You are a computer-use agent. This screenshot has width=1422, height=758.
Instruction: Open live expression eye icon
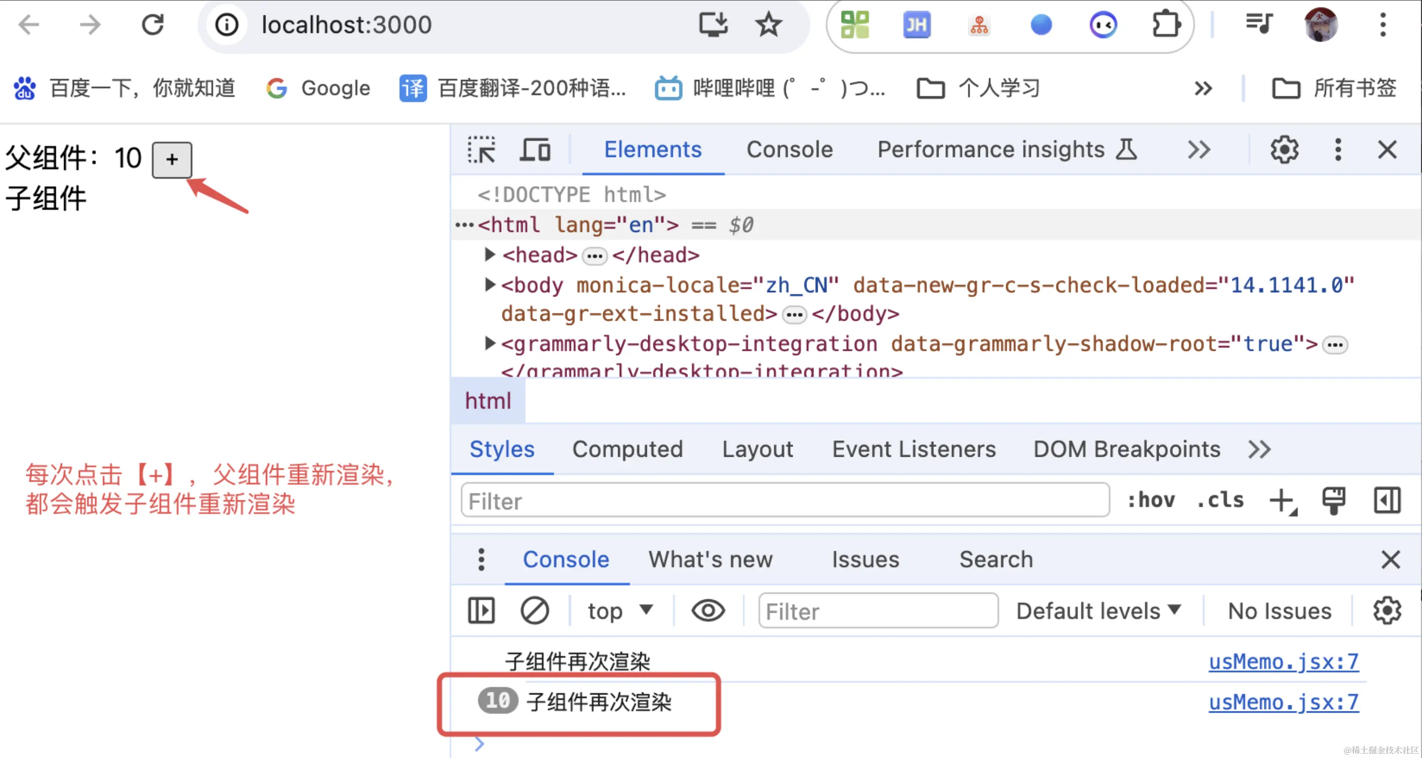pos(708,611)
